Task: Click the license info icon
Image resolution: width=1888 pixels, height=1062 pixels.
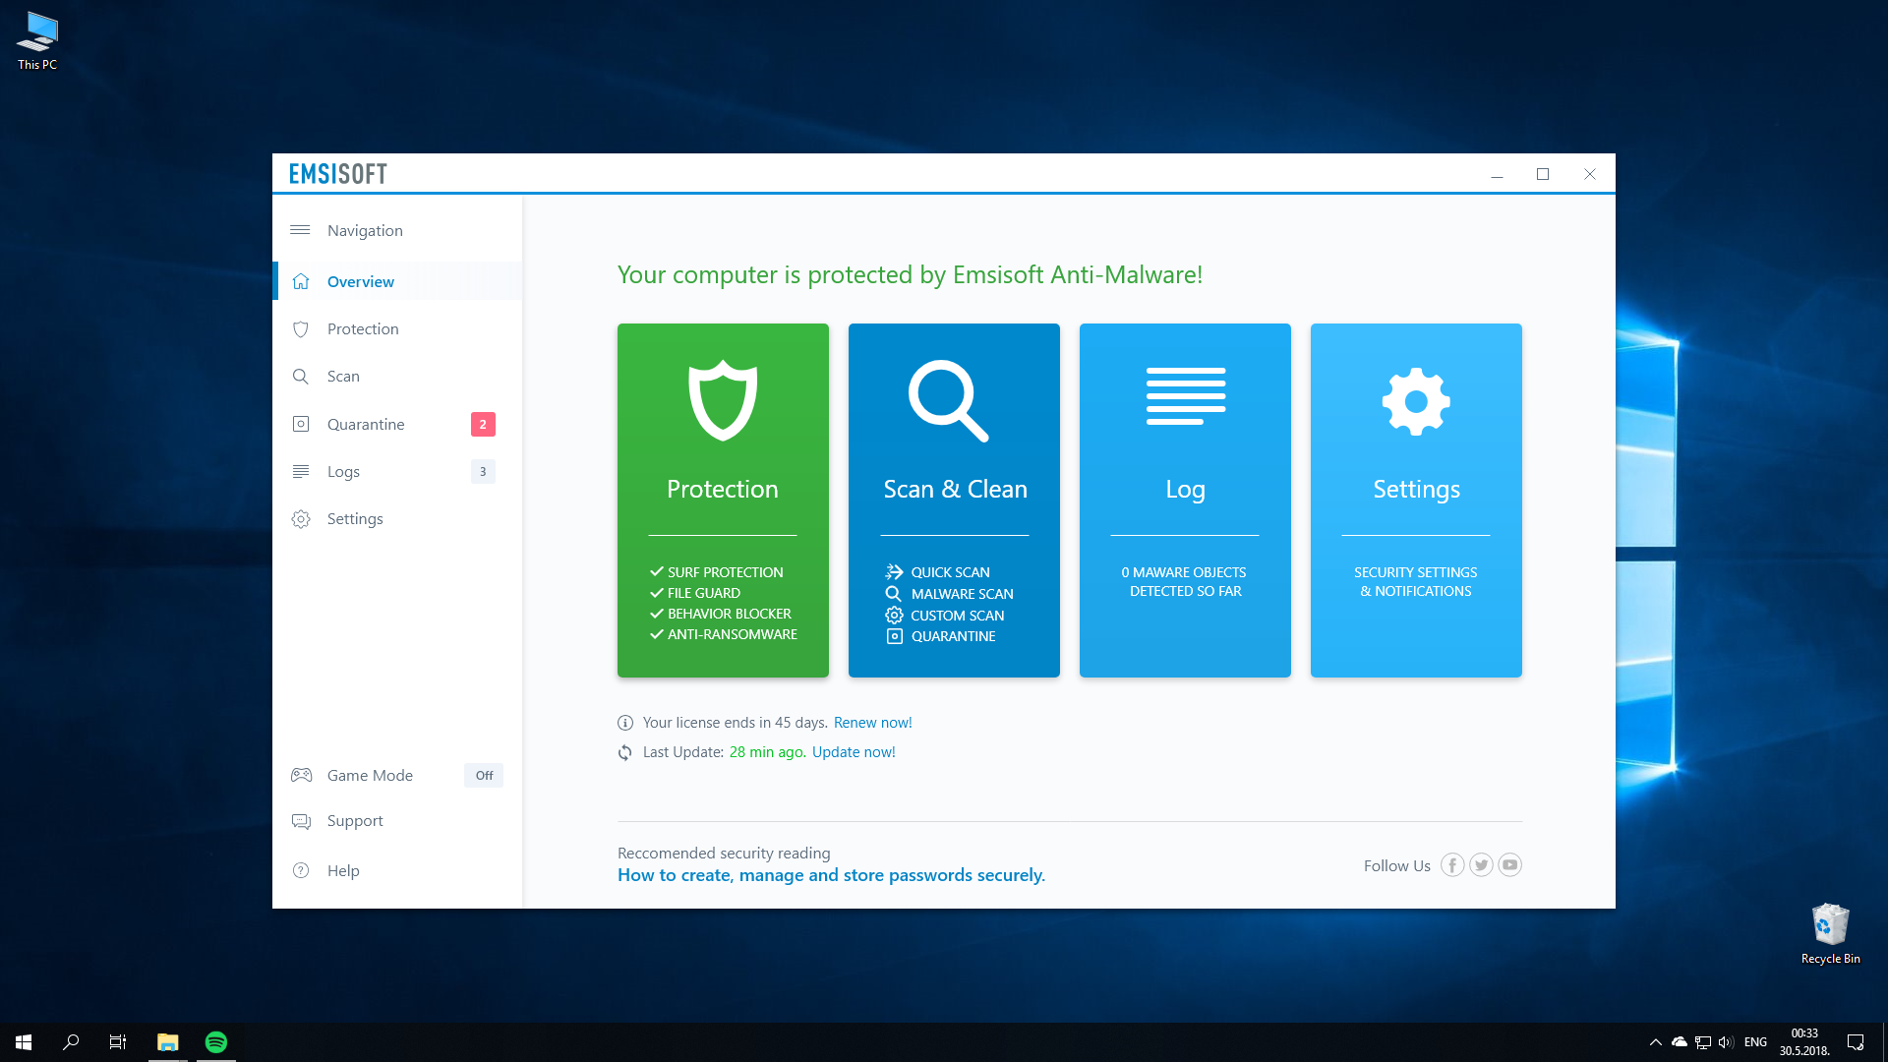Action: click(625, 723)
